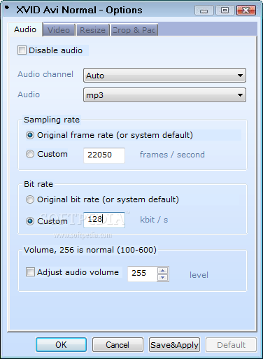Viewport: 263px width, 359px height.
Task: Open the Crop & Pad tab
Action: coord(134,30)
